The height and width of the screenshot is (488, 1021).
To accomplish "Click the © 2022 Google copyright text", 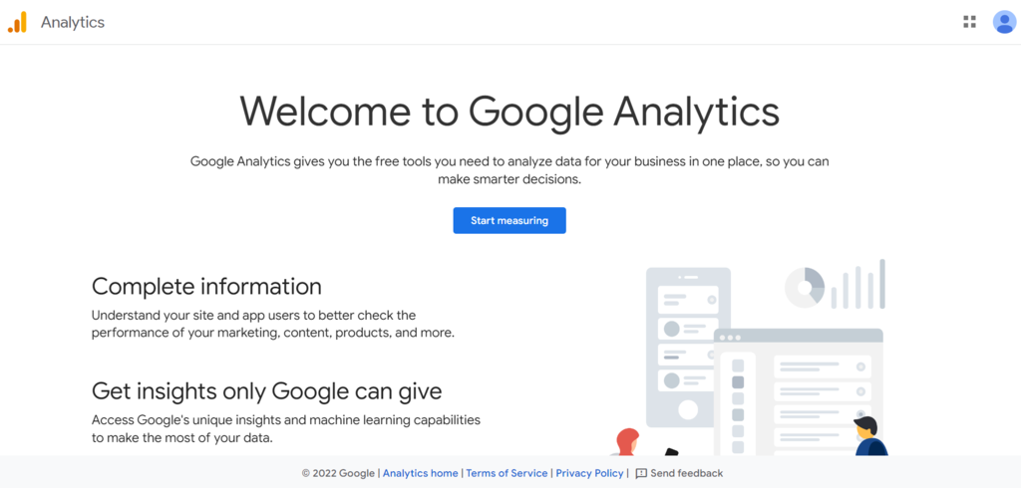I will pos(338,473).
